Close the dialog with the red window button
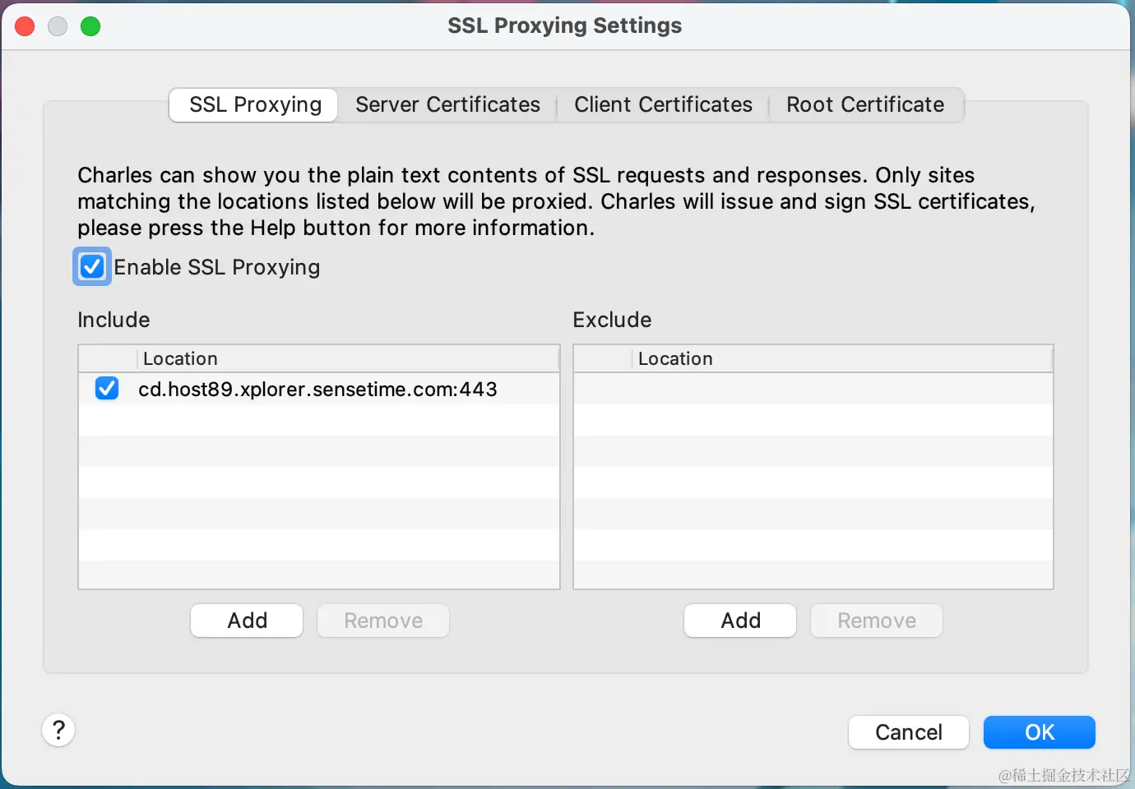 point(25,26)
